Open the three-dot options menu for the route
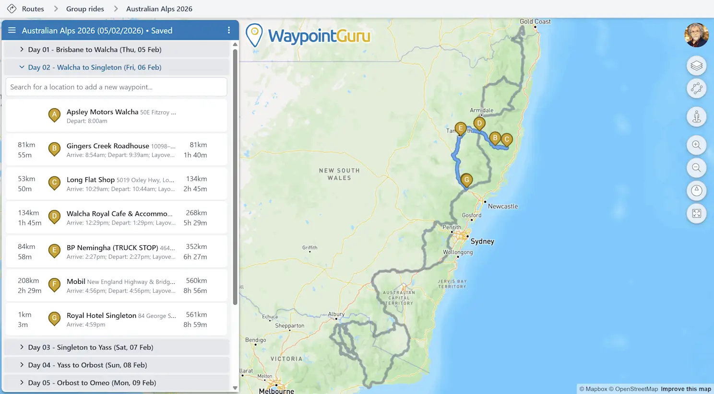Viewport: 714px width, 394px height. [x=229, y=30]
